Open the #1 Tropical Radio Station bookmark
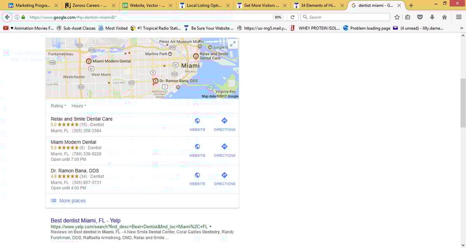466x248 pixels. click(156, 28)
